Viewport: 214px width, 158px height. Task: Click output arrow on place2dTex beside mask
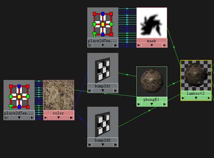point(116,45)
